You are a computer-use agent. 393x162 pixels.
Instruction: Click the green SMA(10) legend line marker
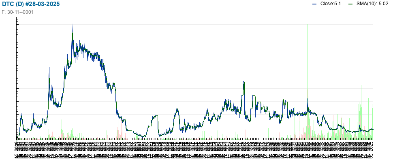[350, 4]
